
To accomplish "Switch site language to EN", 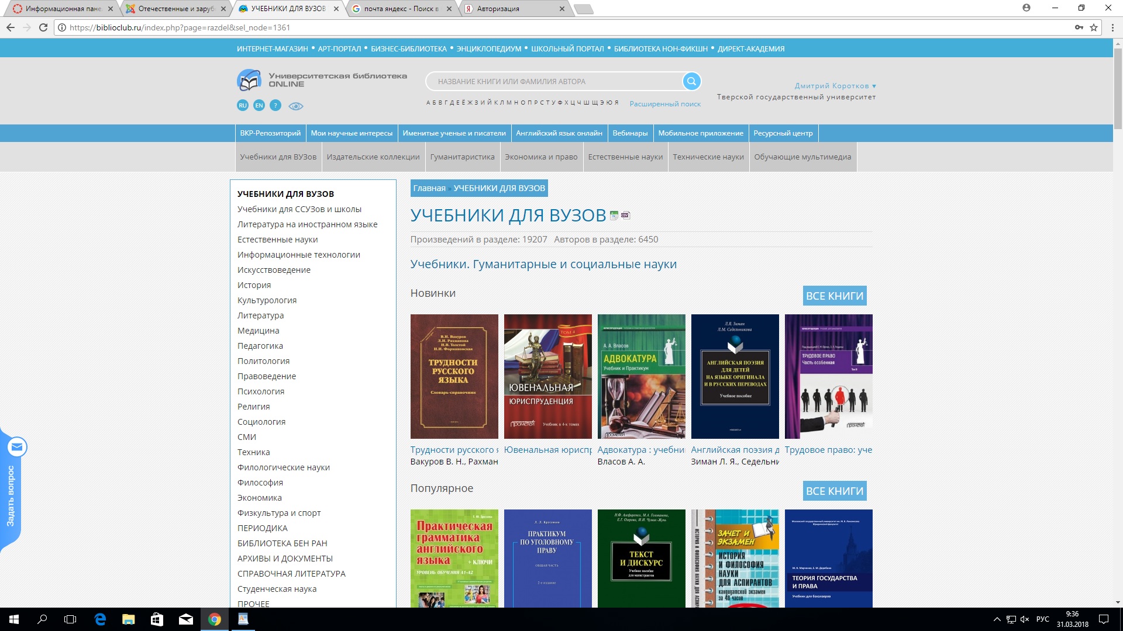I will 259,106.
